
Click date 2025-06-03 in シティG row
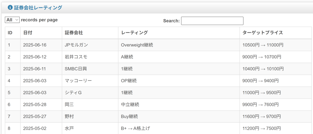[x=41, y=93]
